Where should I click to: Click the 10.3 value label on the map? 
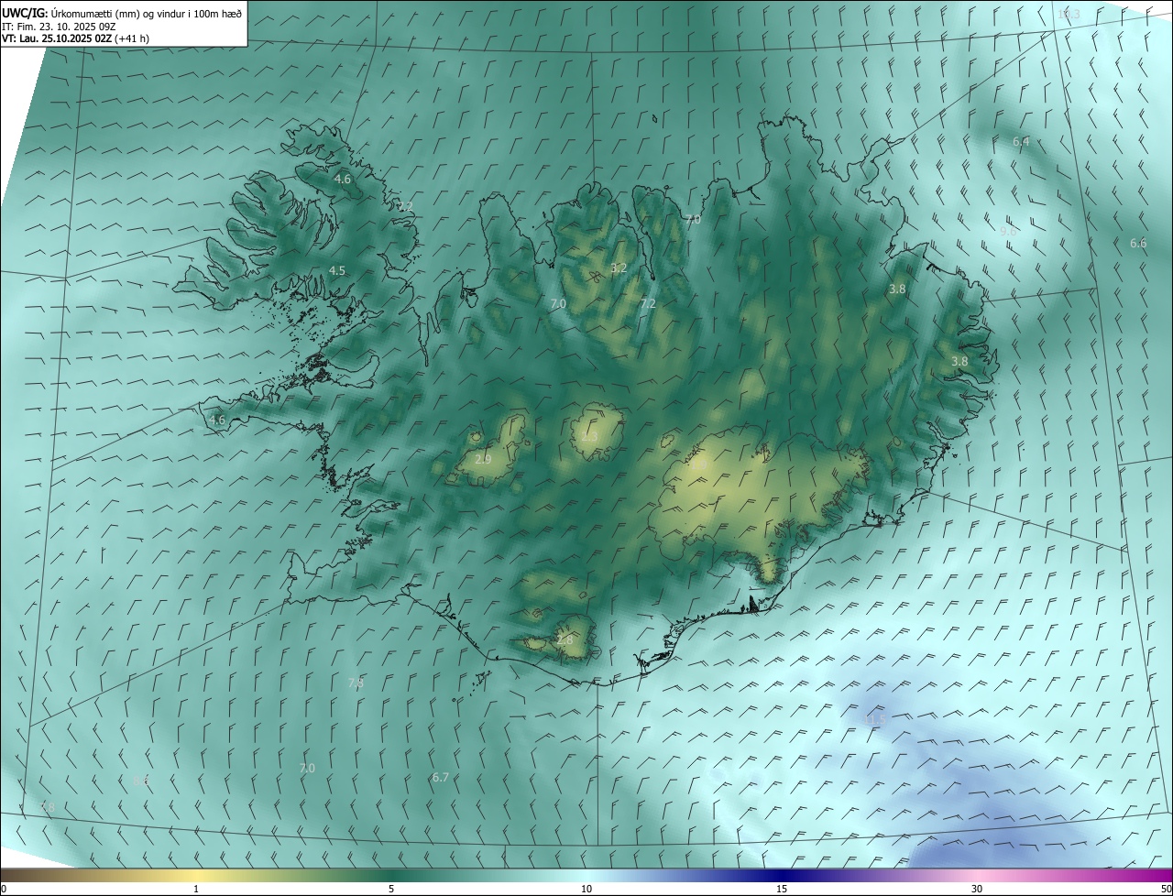click(x=1069, y=14)
